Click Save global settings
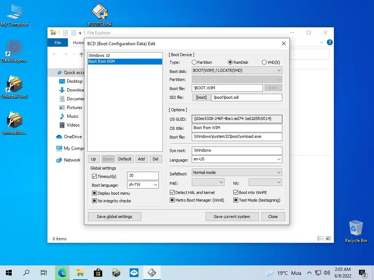374x280 pixels. coord(114,217)
